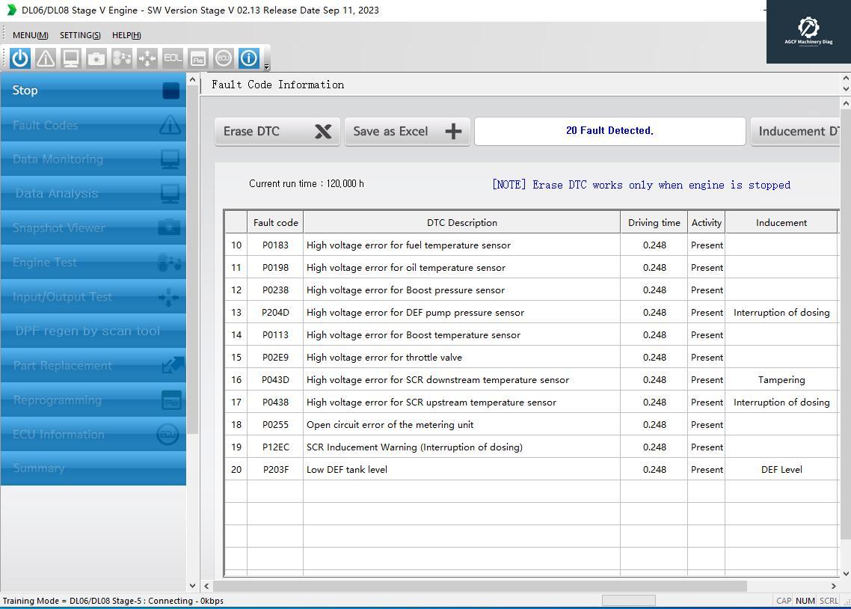The height and width of the screenshot is (609, 851).
Task: Click Save as Excel button
Action: (x=407, y=132)
